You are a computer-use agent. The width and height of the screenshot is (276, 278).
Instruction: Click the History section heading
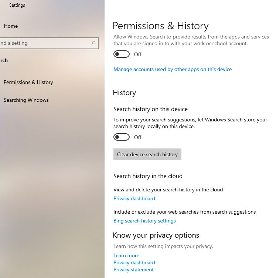pyautogui.click(x=125, y=93)
